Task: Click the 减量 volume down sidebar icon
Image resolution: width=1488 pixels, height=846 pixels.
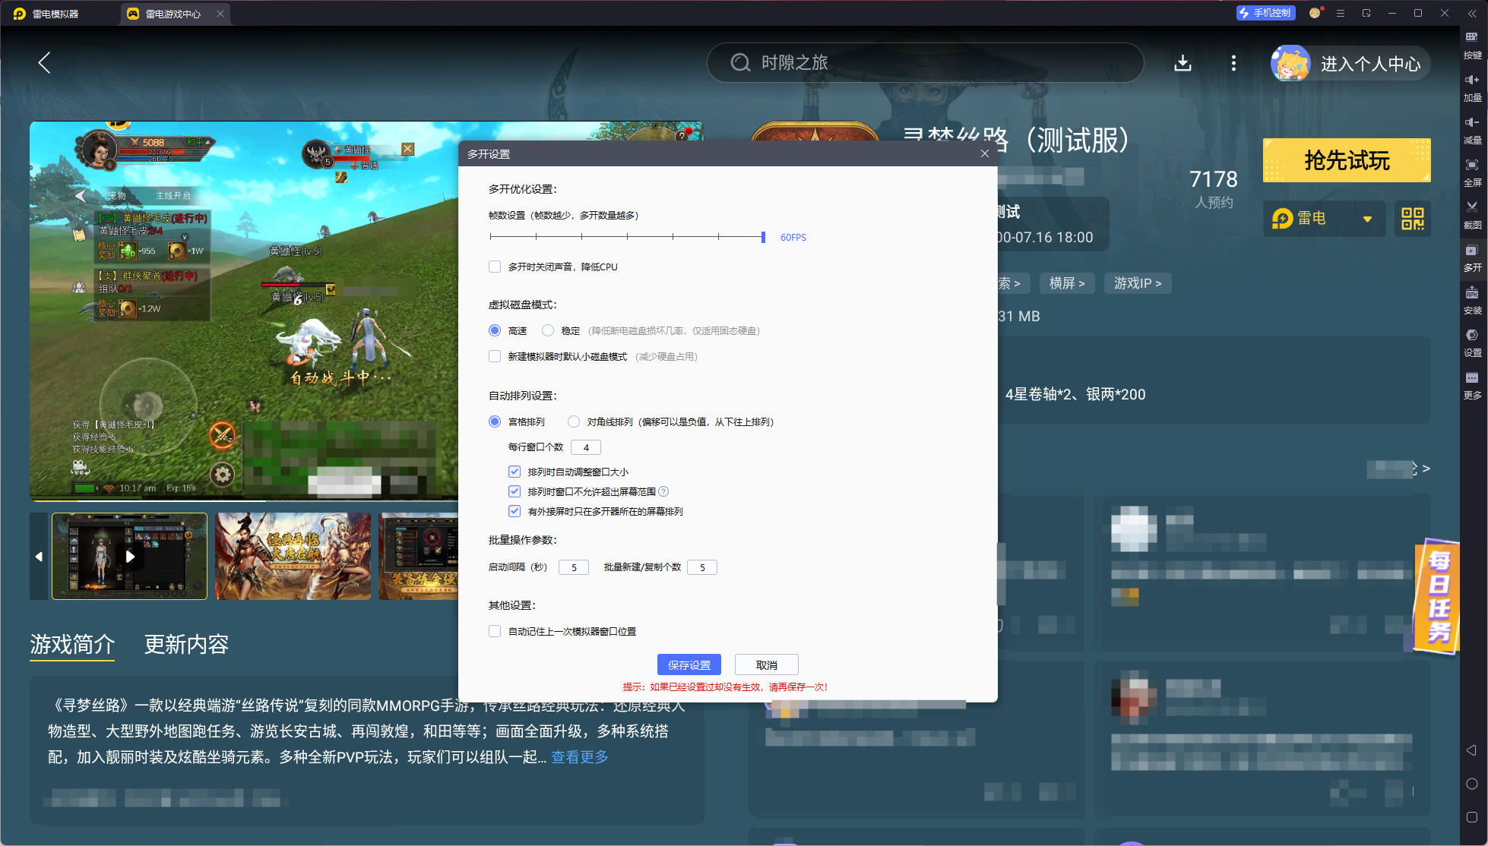Action: [x=1472, y=131]
